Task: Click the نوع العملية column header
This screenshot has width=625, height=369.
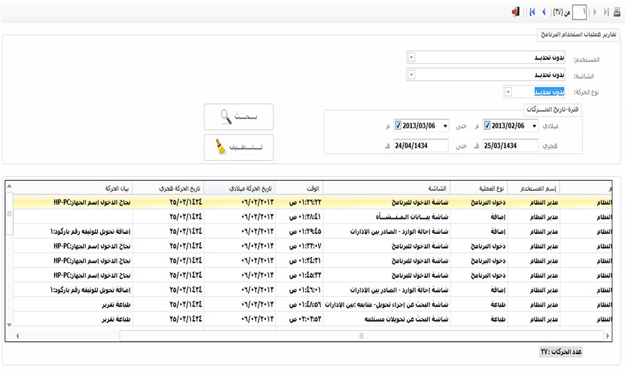Action: point(479,188)
